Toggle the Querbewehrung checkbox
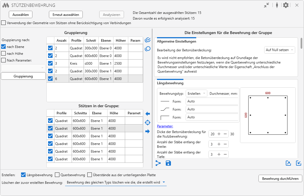This screenshot has width=304, height=196. (57, 175)
